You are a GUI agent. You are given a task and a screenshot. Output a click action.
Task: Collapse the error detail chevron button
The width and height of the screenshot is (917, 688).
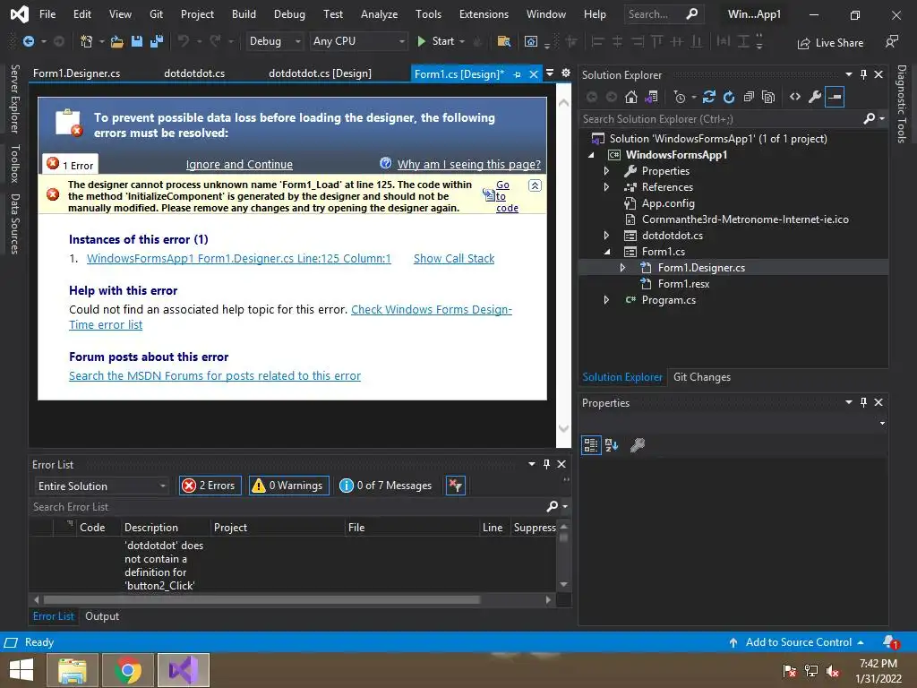point(535,185)
